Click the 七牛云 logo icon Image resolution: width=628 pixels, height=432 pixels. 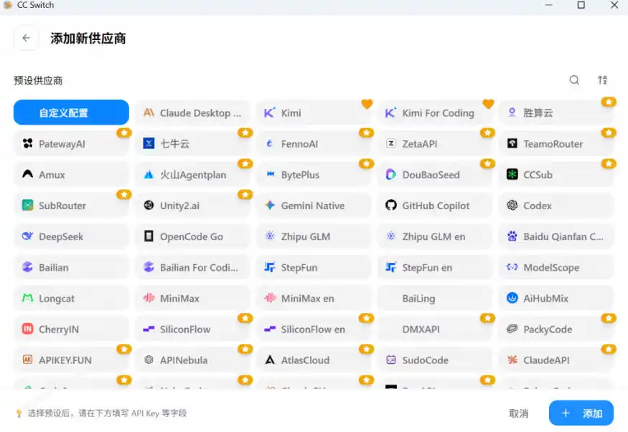(149, 143)
